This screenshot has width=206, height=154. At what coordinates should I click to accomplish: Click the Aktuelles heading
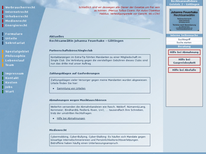click(x=57, y=36)
